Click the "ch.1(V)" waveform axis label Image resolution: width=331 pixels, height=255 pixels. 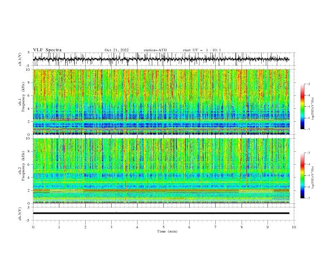[x=20, y=59]
